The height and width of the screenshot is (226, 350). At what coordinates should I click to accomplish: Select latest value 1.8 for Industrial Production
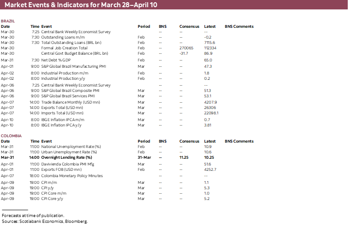coord(207,73)
